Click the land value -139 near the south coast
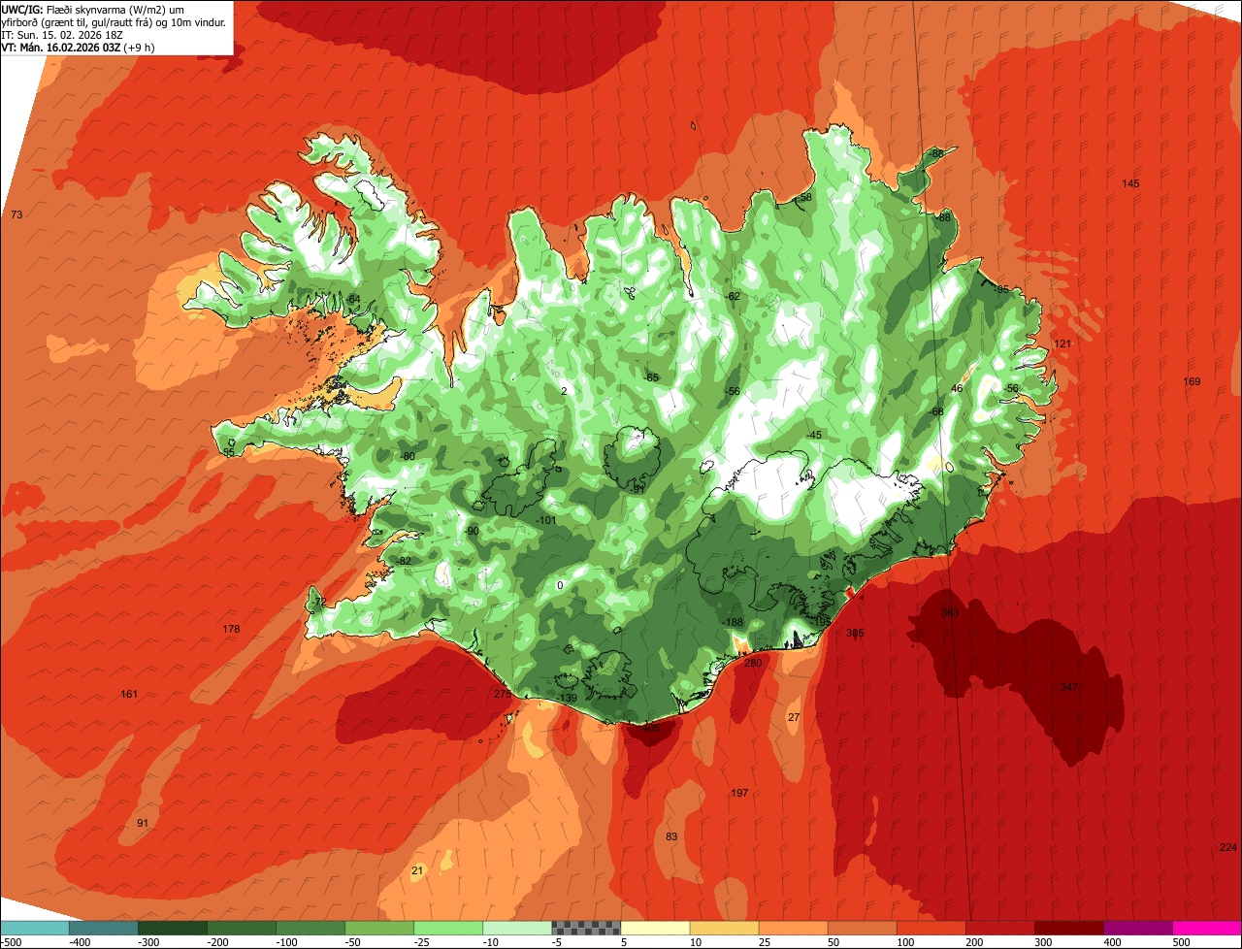 [x=568, y=699]
